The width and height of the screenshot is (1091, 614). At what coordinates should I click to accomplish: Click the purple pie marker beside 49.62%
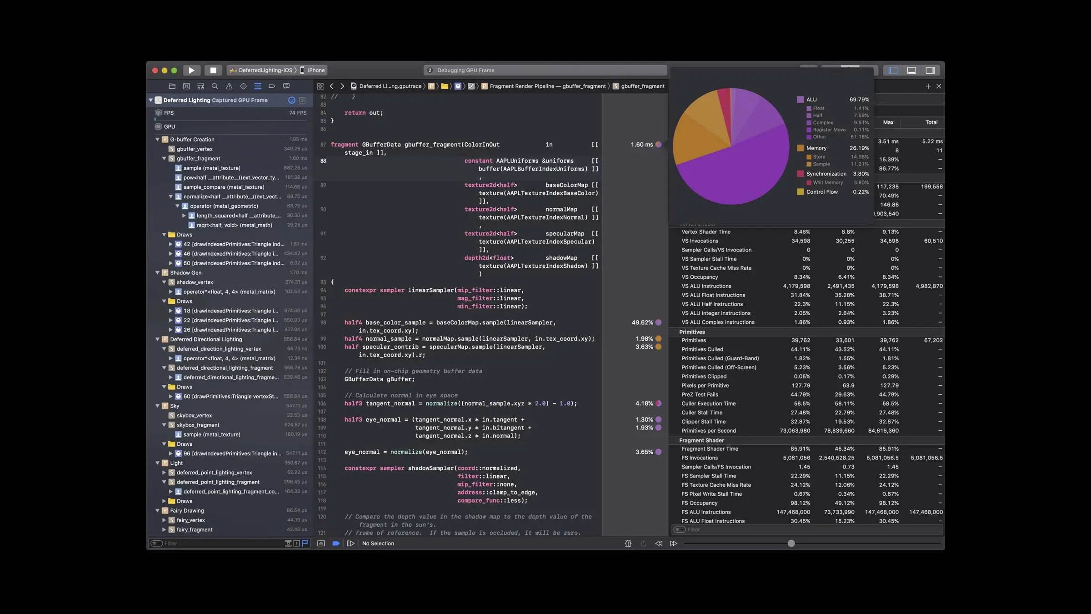(x=658, y=322)
